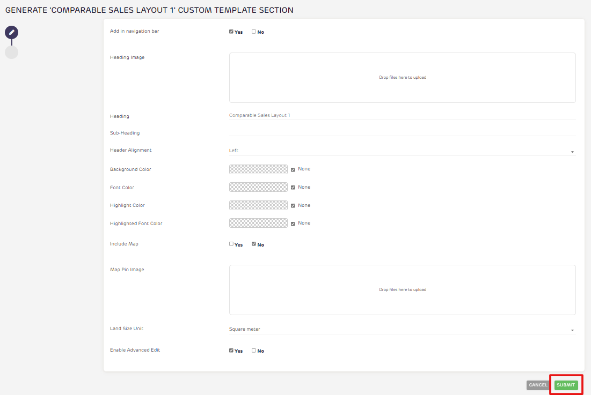Click the Heading Image upload drop zone
This screenshot has height=395, width=591.
click(402, 78)
